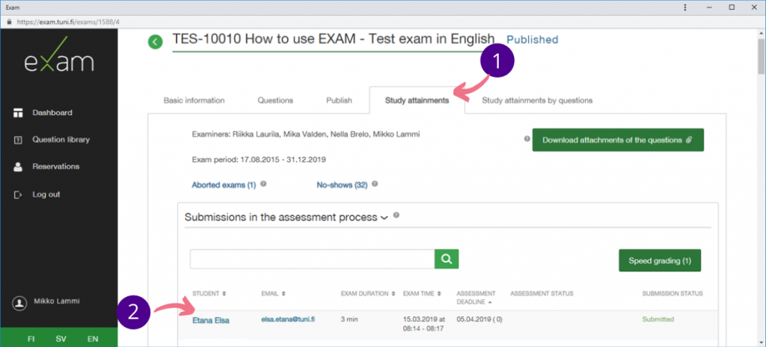The width and height of the screenshot is (766, 347).
Task: Click the green search magnifier button
Action: (x=446, y=259)
